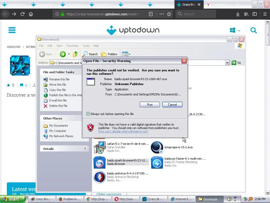Select the lunascape-6-15-2.exe icon

(157, 147)
